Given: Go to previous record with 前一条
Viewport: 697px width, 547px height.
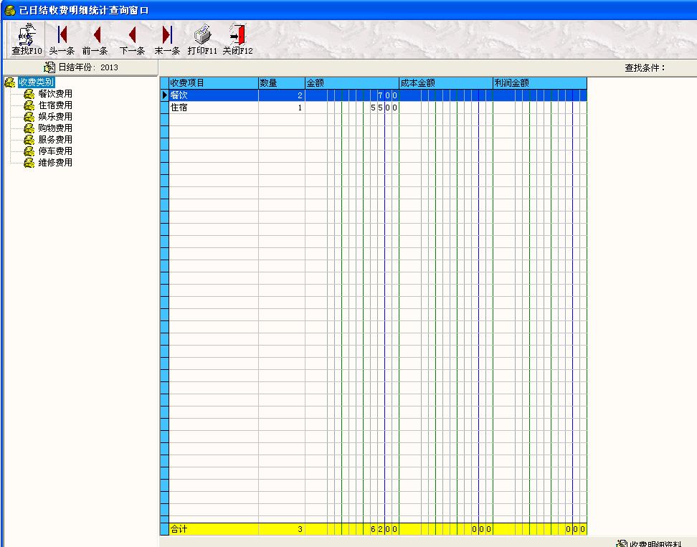Looking at the screenshot, I should coord(95,39).
